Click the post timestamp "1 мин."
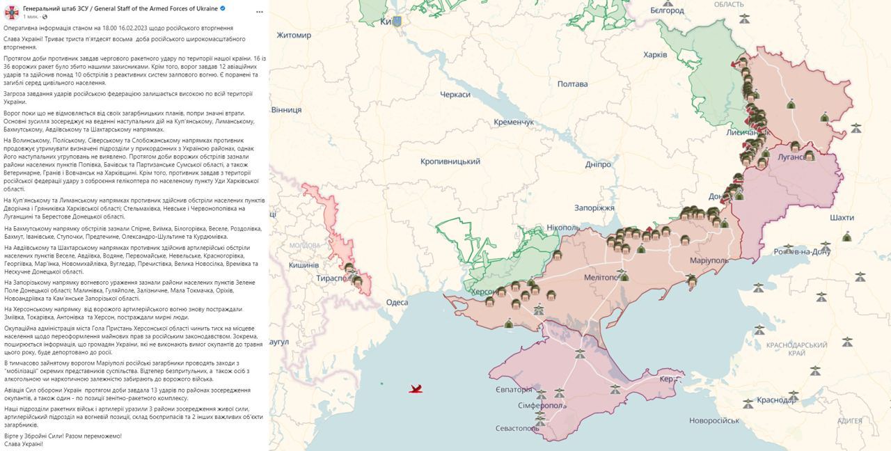Viewport: 891px width, 451px height. click(31, 17)
